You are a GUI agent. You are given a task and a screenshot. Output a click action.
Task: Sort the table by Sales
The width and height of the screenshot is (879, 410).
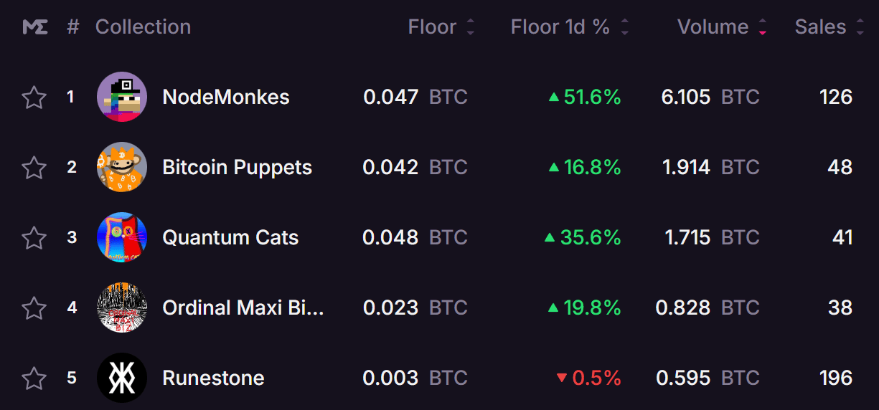[x=860, y=27]
